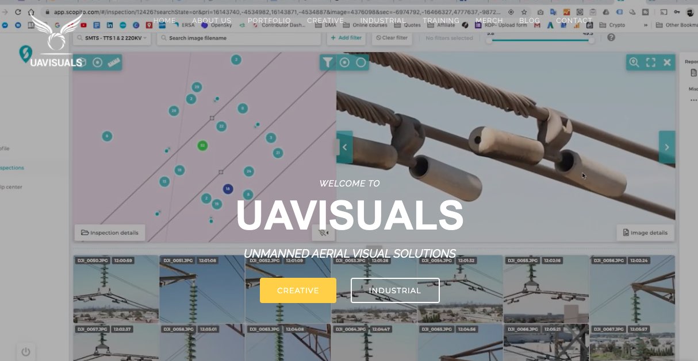The width and height of the screenshot is (698, 361).
Task: Toggle fullscreen on the image viewer
Action: click(651, 62)
